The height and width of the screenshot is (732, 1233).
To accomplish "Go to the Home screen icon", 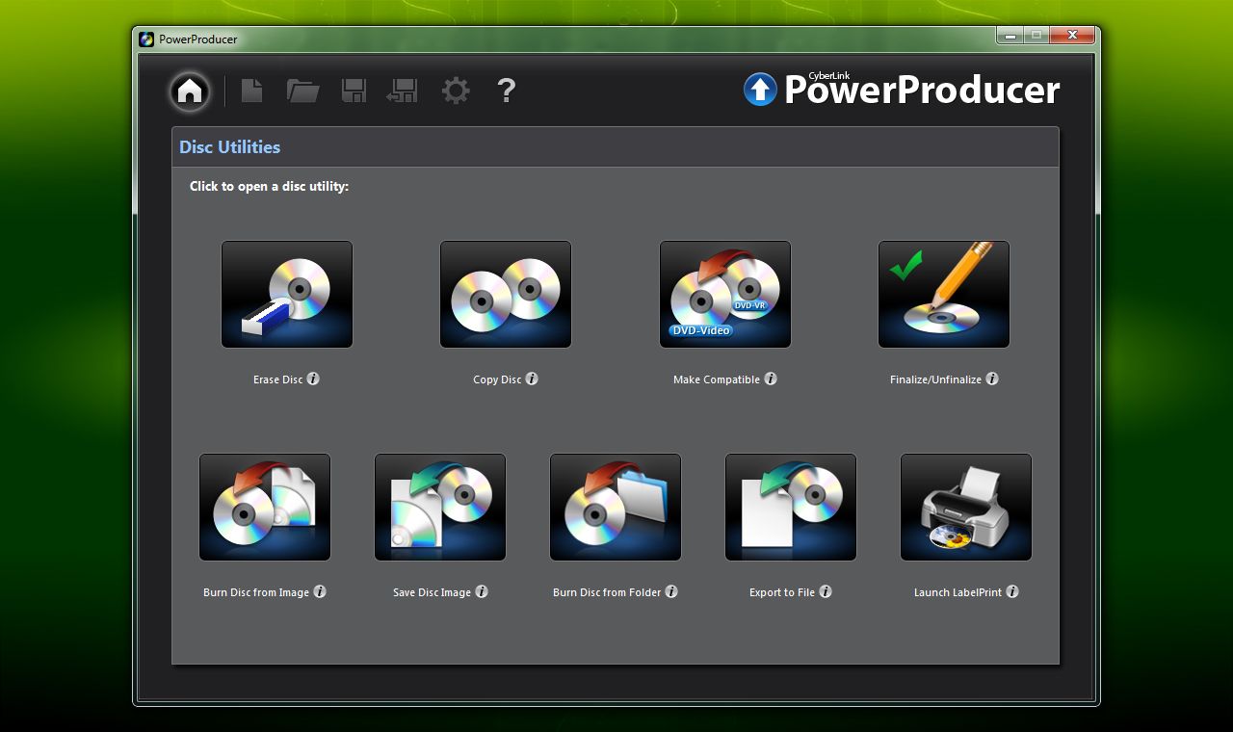I will [190, 91].
